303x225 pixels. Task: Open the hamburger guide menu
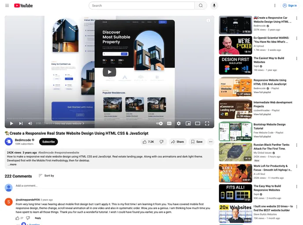(7, 5)
